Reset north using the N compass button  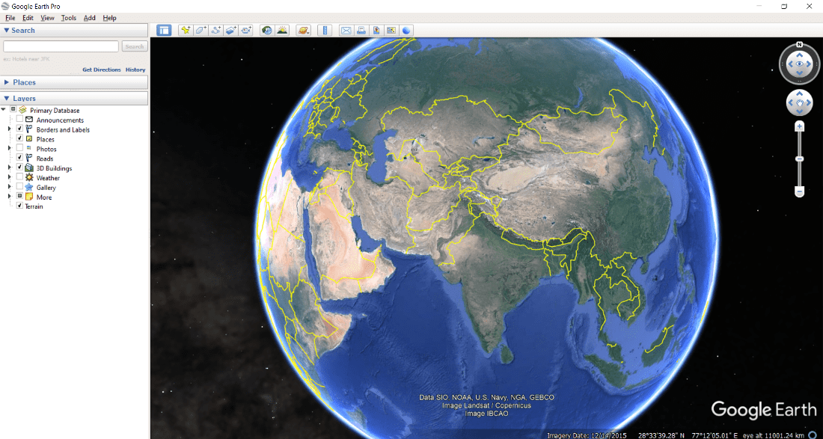[799, 45]
